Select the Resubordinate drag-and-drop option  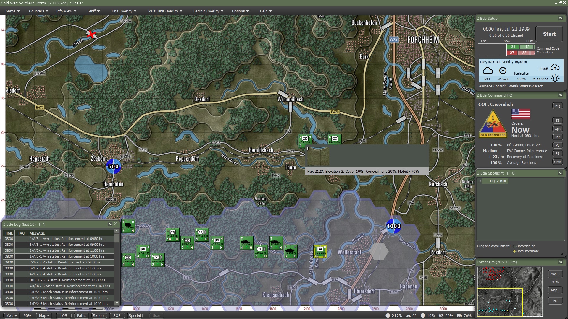click(x=515, y=251)
